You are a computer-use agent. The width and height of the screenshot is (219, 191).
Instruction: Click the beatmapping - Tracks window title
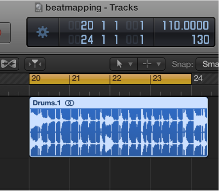pos(92,8)
